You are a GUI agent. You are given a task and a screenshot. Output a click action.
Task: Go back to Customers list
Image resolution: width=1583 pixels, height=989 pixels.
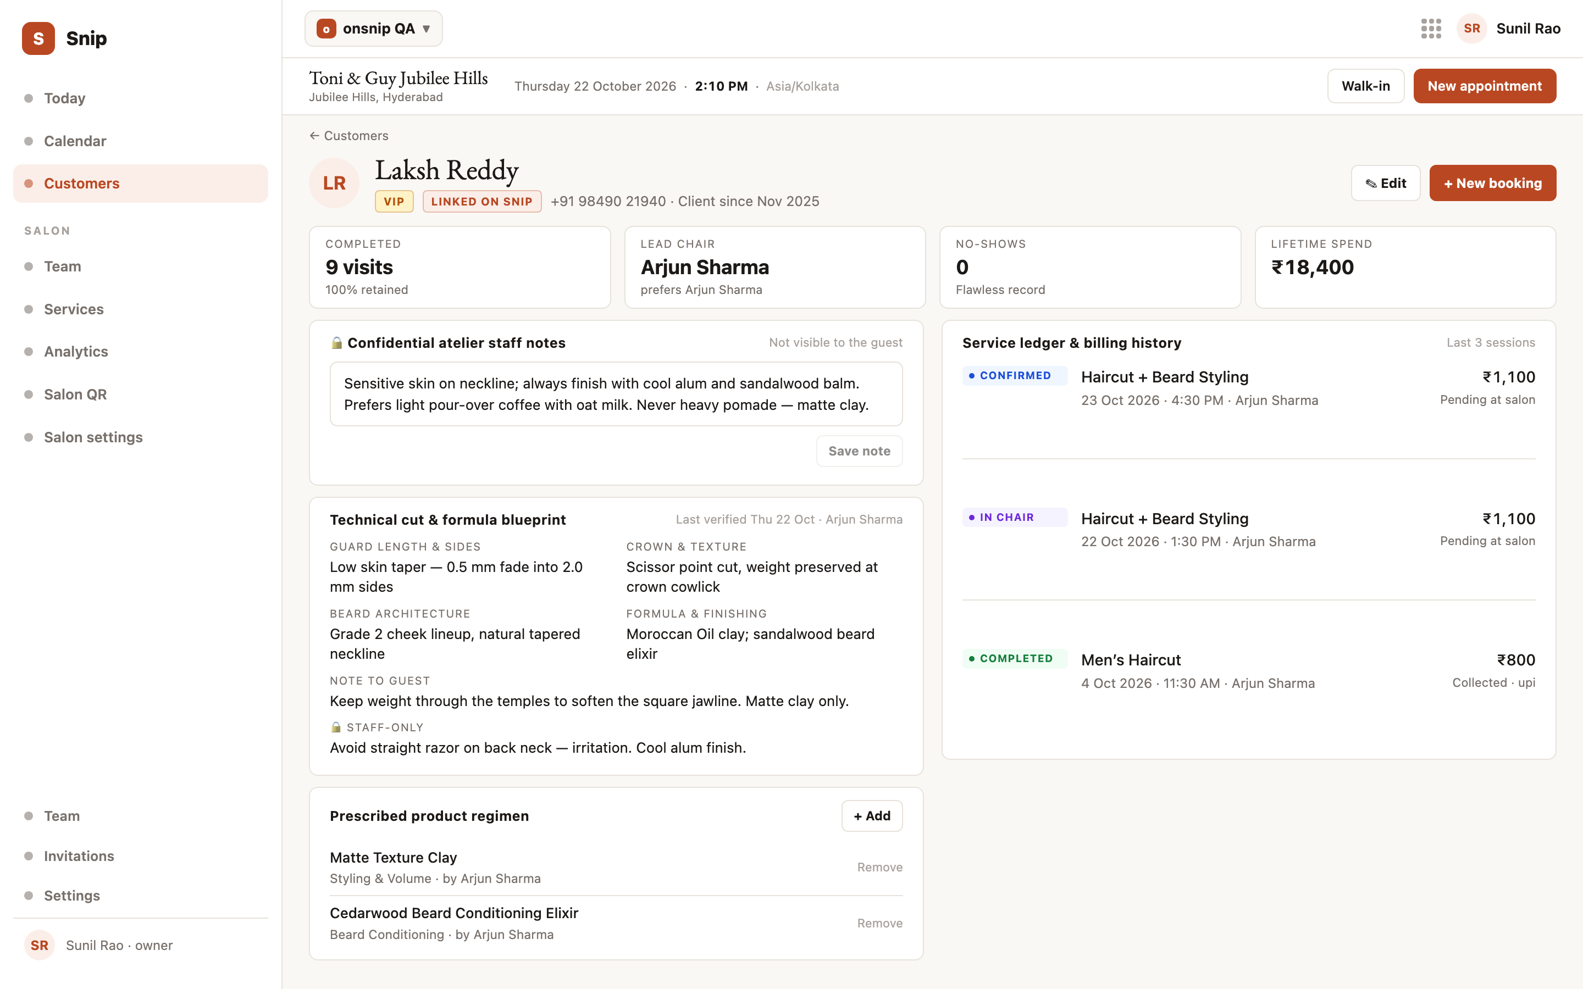(x=348, y=135)
